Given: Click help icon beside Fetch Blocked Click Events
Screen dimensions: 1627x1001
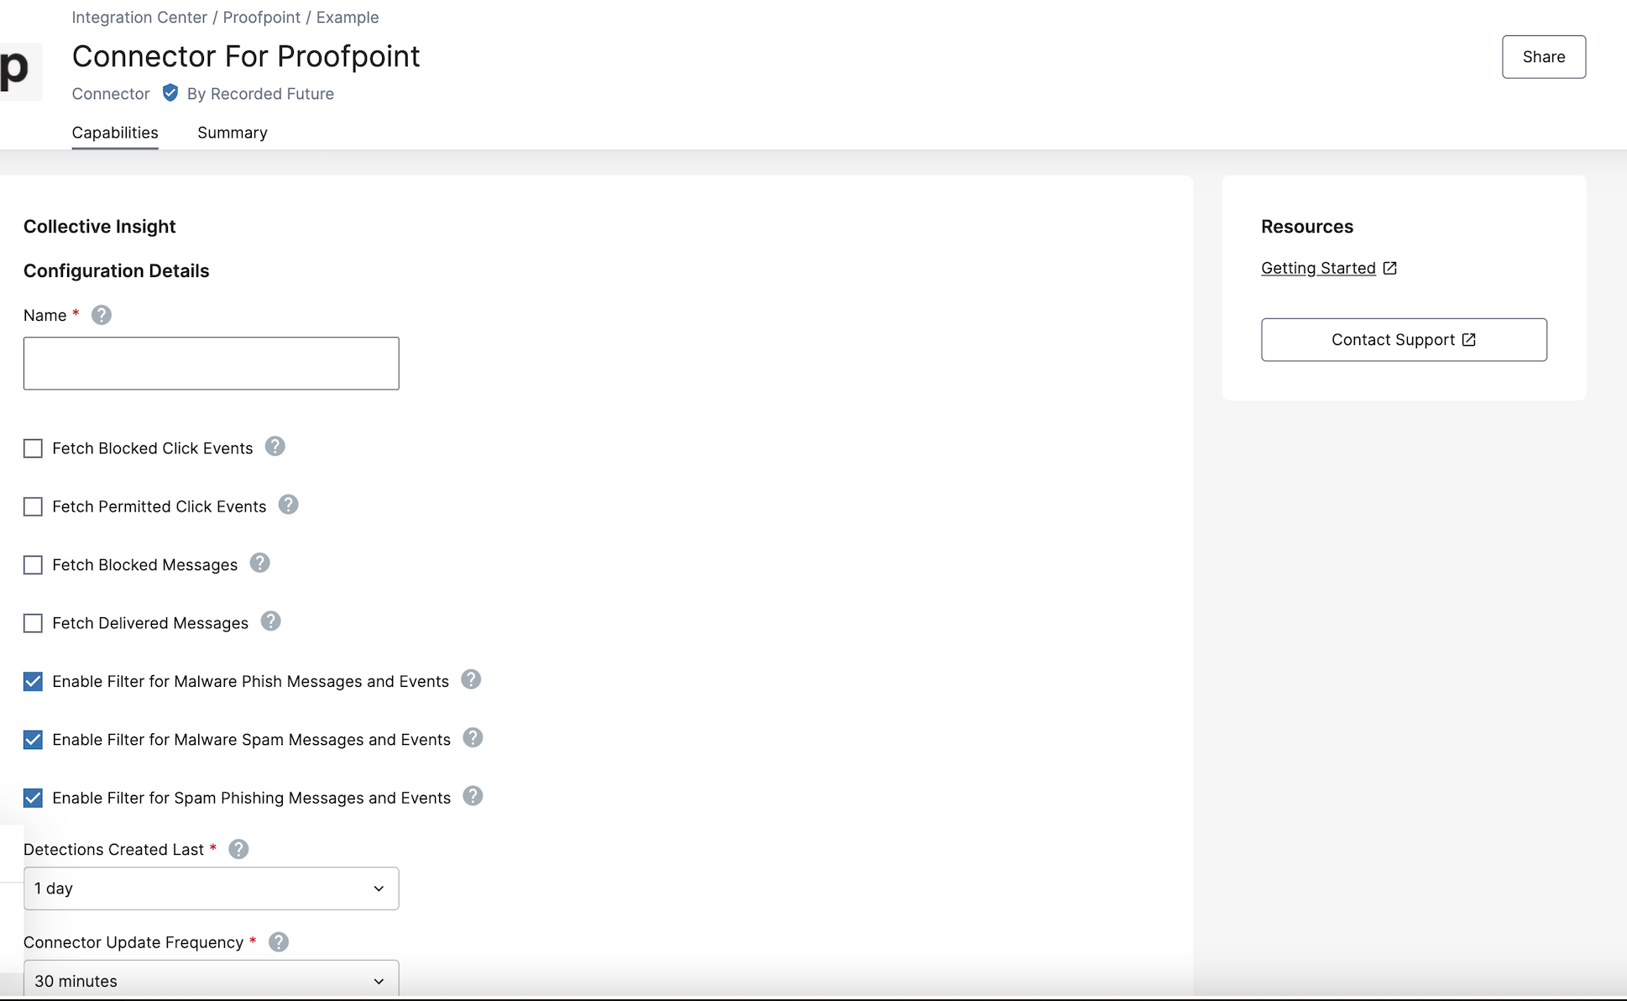Looking at the screenshot, I should click(275, 447).
